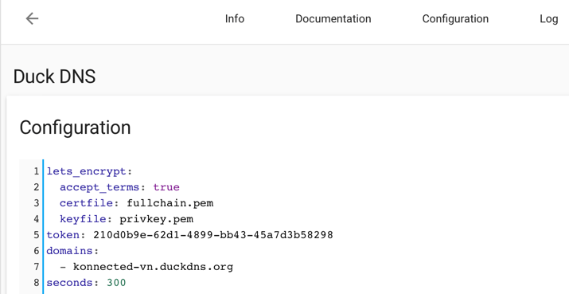Click the token value in editor
This screenshot has height=294, width=569.
(213, 235)
